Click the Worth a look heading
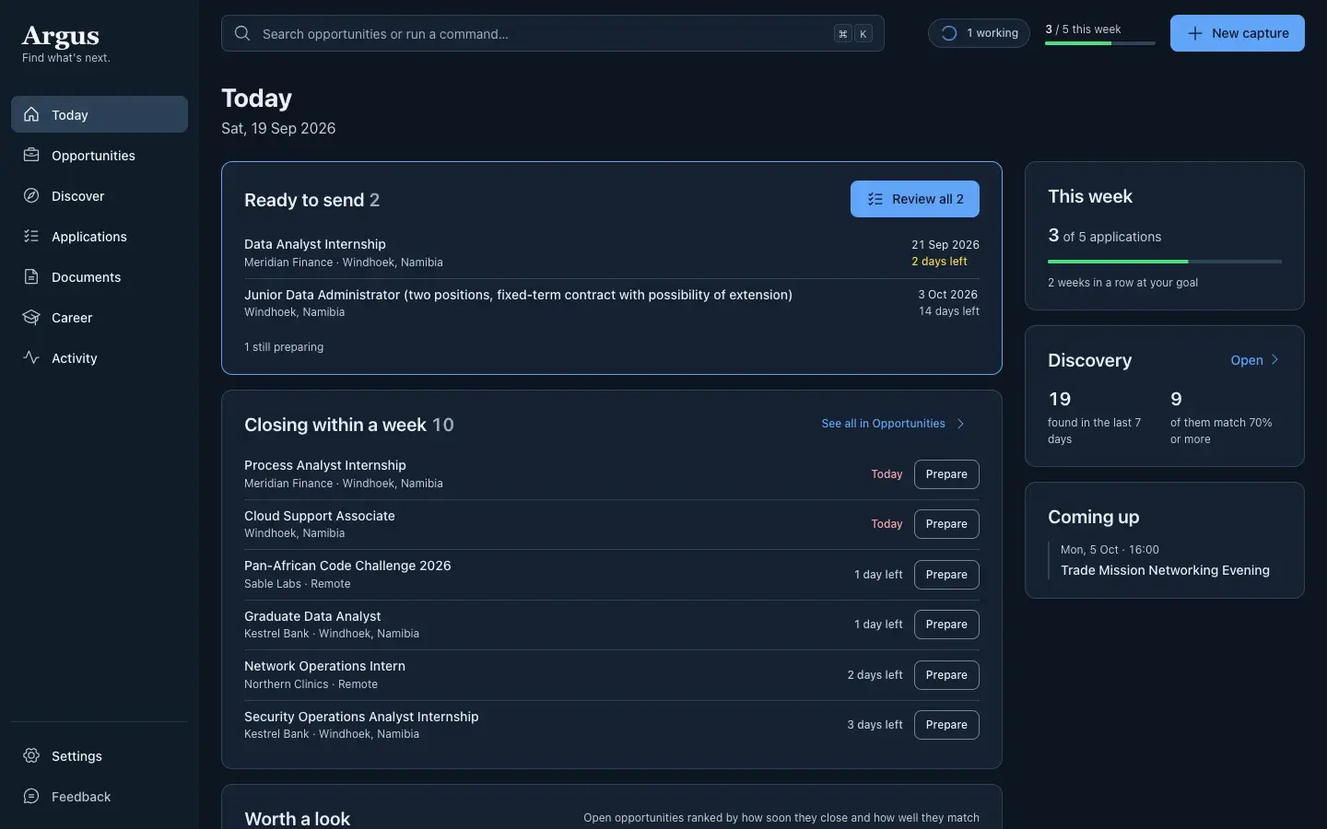This screenshot has width=1327, height=829. tap(297, 818)
